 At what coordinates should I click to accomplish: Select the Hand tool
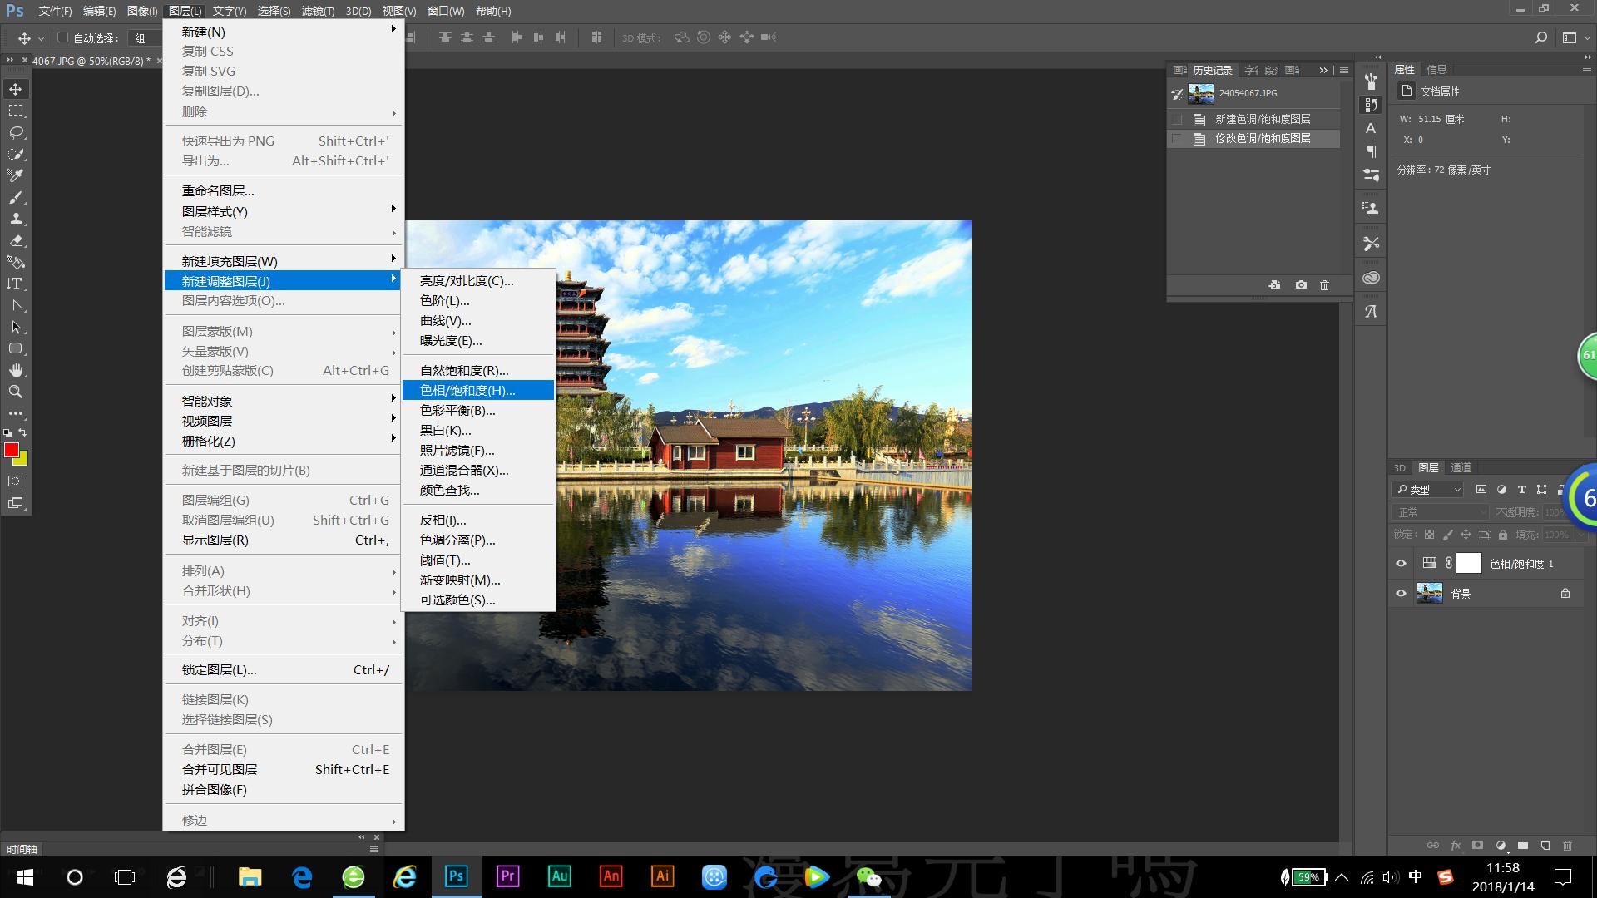[16, 370]
